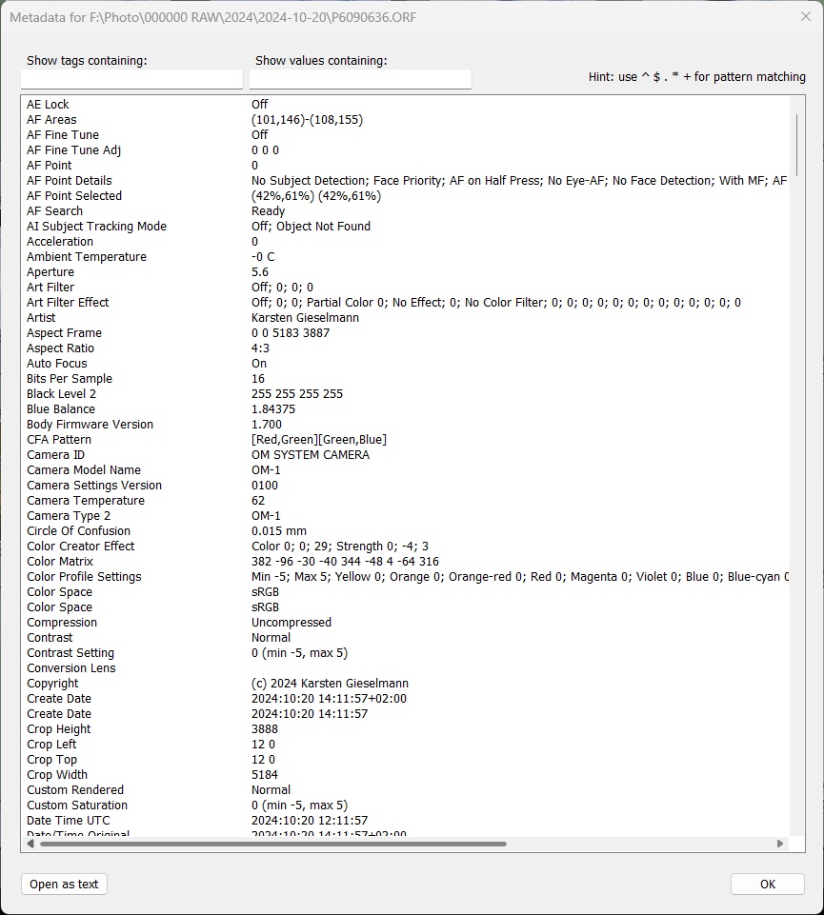Close the metadata dialog window

click(x=806, y=16)
